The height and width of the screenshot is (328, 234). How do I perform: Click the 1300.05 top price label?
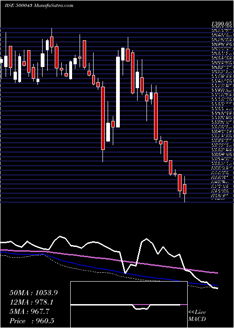pos(222,24)
